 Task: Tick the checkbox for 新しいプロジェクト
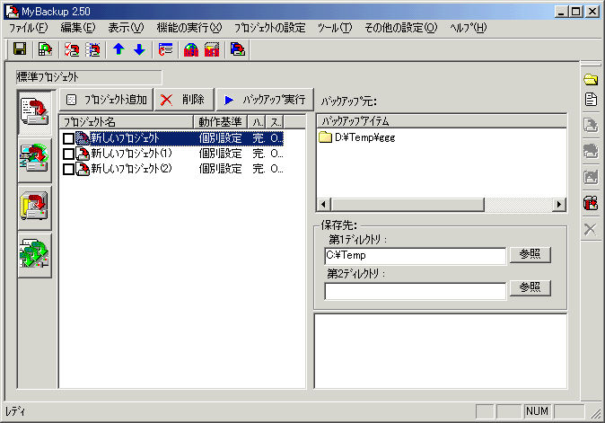pyautogui.click(x=68, y=138)
